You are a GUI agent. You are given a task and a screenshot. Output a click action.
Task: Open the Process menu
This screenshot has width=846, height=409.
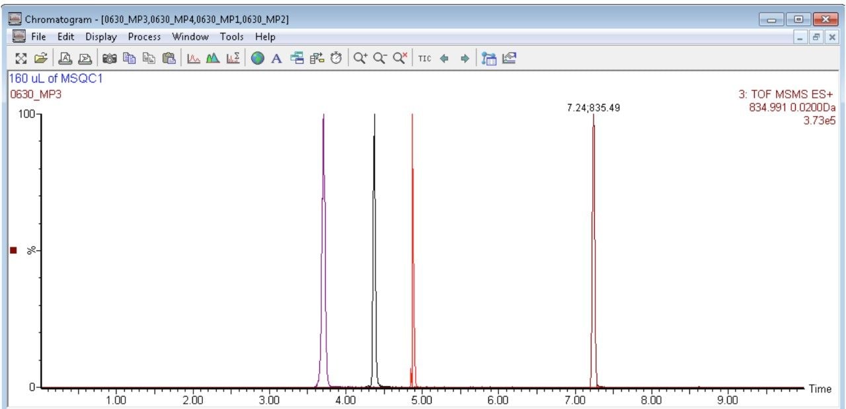(145, 37)
